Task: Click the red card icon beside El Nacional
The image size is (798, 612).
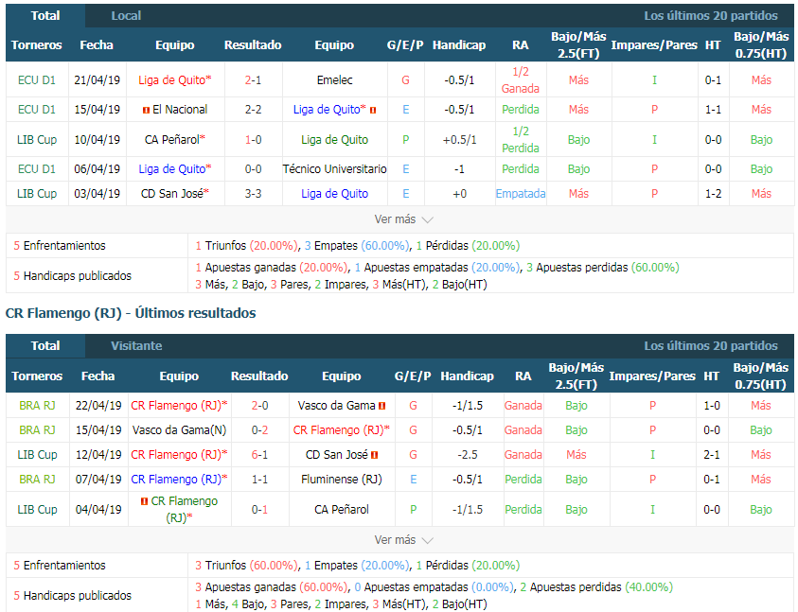Action: [146, 110]
